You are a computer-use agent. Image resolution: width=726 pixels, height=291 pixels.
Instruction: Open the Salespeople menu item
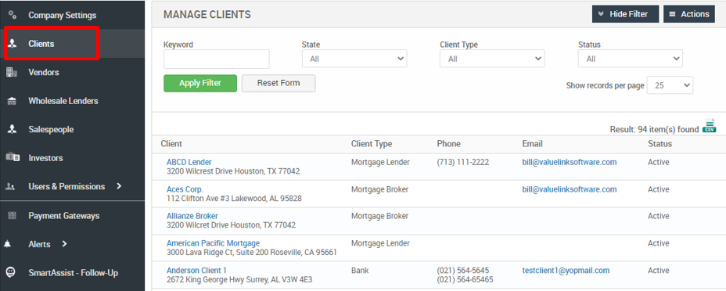point(51,130)
